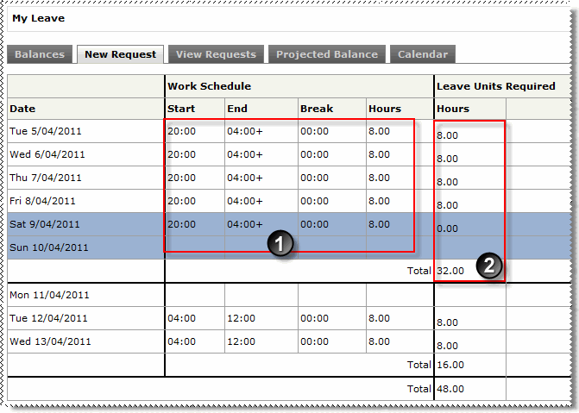The width and height of the screenshot is (579, 413).
Task: Click the 32.00 total hours value
Action: tap(450, 270)
